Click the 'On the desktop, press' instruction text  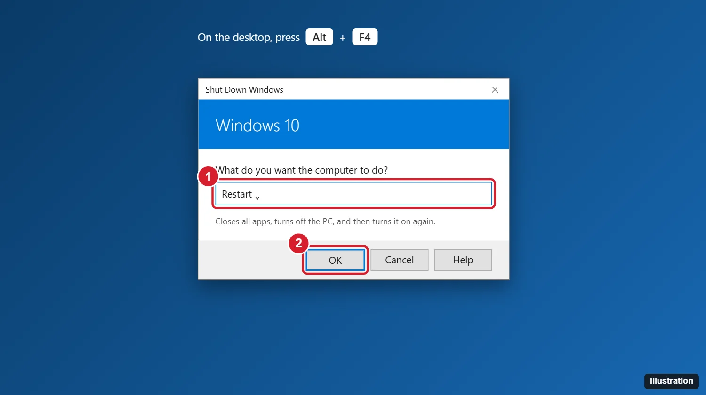point(249,38)
